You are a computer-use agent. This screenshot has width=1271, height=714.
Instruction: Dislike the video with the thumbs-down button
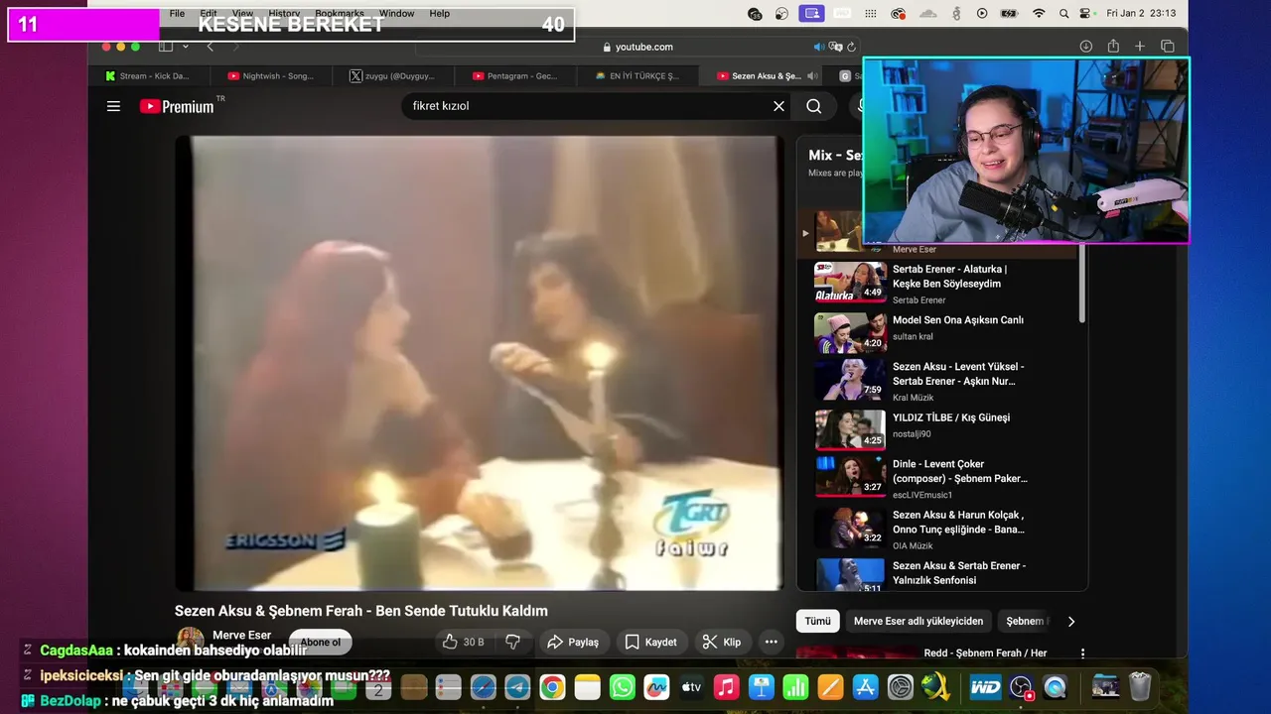[513, 642]
